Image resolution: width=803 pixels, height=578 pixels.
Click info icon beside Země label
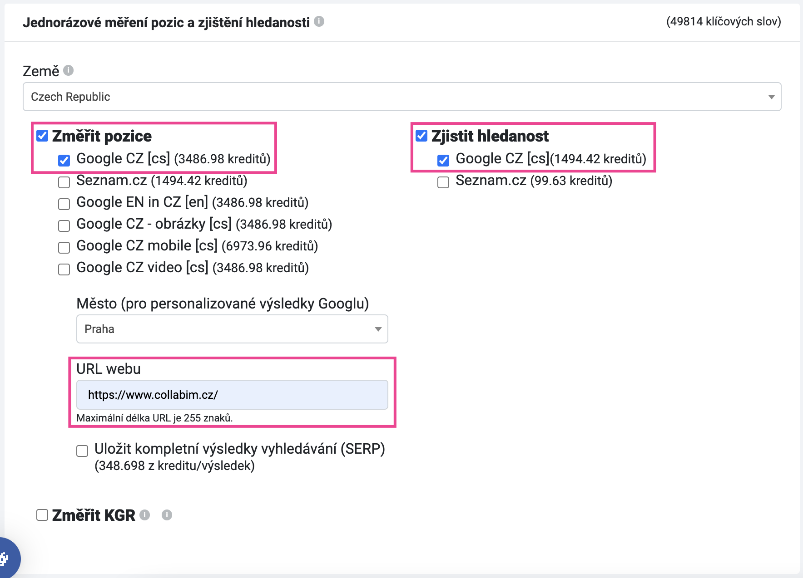point(69,70)
